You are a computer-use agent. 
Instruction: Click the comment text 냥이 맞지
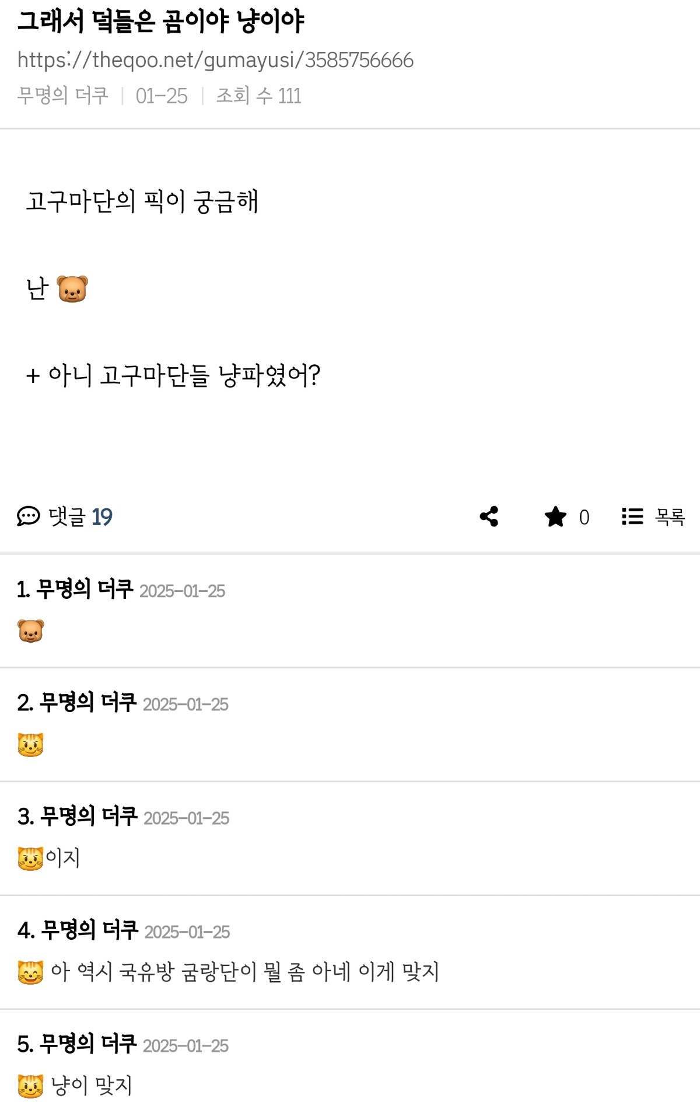click(92, 1086)
